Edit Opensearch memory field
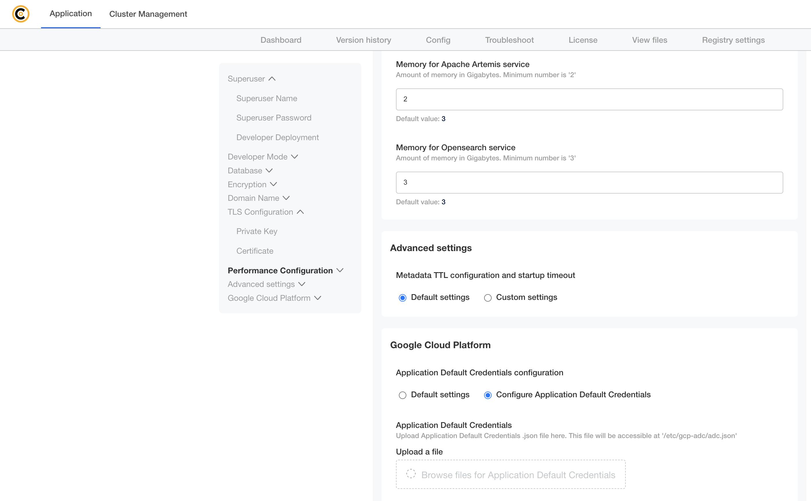 click(589, 182)
